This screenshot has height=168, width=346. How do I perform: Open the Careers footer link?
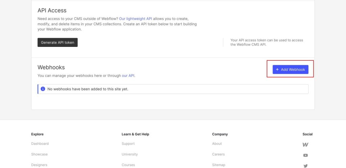pyautogui.click(x=219, y=154)
